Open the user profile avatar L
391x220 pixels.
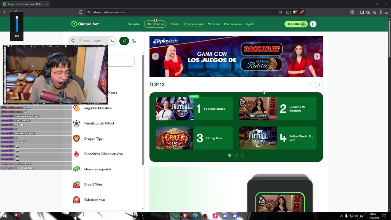313,24
